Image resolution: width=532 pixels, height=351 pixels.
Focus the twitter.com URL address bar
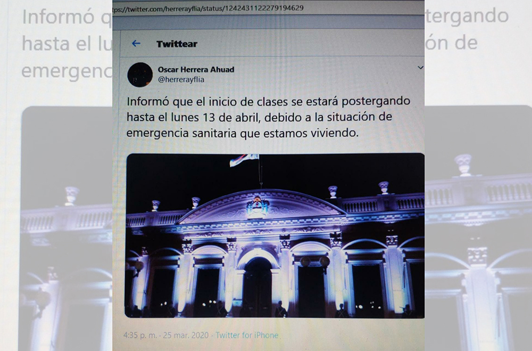[268, 8]
